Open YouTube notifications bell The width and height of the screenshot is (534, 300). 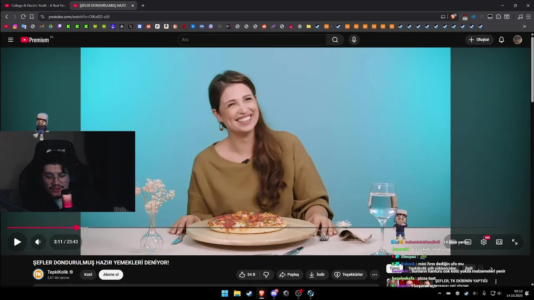[501, 40]
